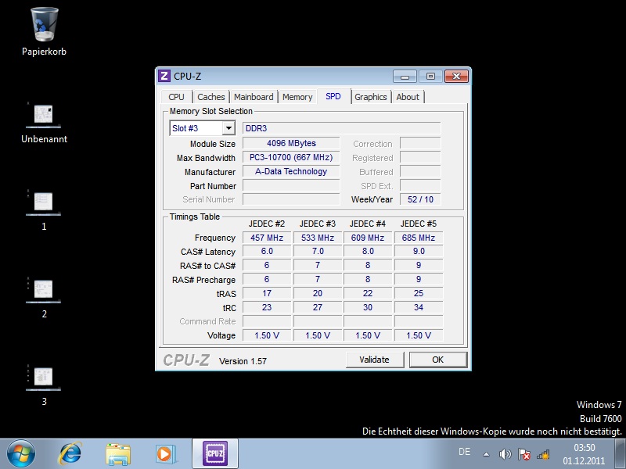The height and width of the screenshot is (469, 626).
Task: Open the Memory tab
Action: 297,97
